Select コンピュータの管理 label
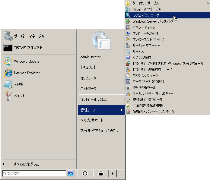Screen dimensions: 210x180 tap(145, 33)
